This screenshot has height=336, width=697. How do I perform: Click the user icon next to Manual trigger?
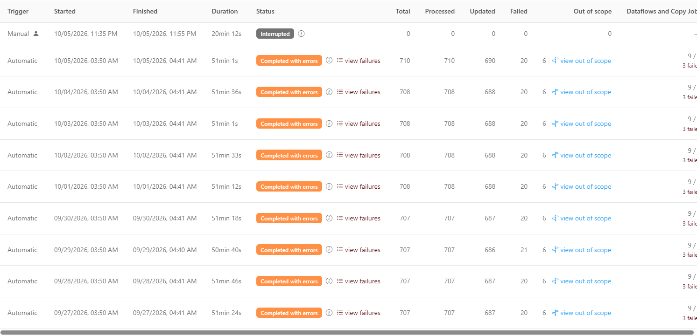click(x=36, y=34)
